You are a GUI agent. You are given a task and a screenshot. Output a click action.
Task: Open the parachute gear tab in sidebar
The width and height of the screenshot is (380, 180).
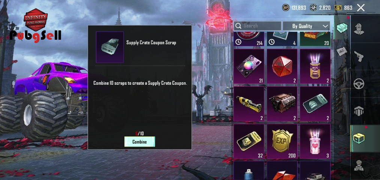pyautogui.click(x=359, y=111)
